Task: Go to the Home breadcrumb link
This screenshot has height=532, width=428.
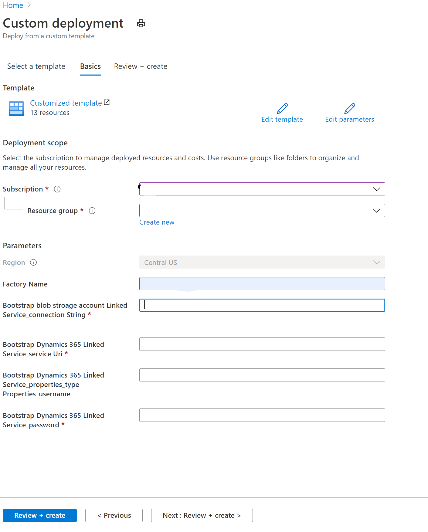Action: point(13,5)
